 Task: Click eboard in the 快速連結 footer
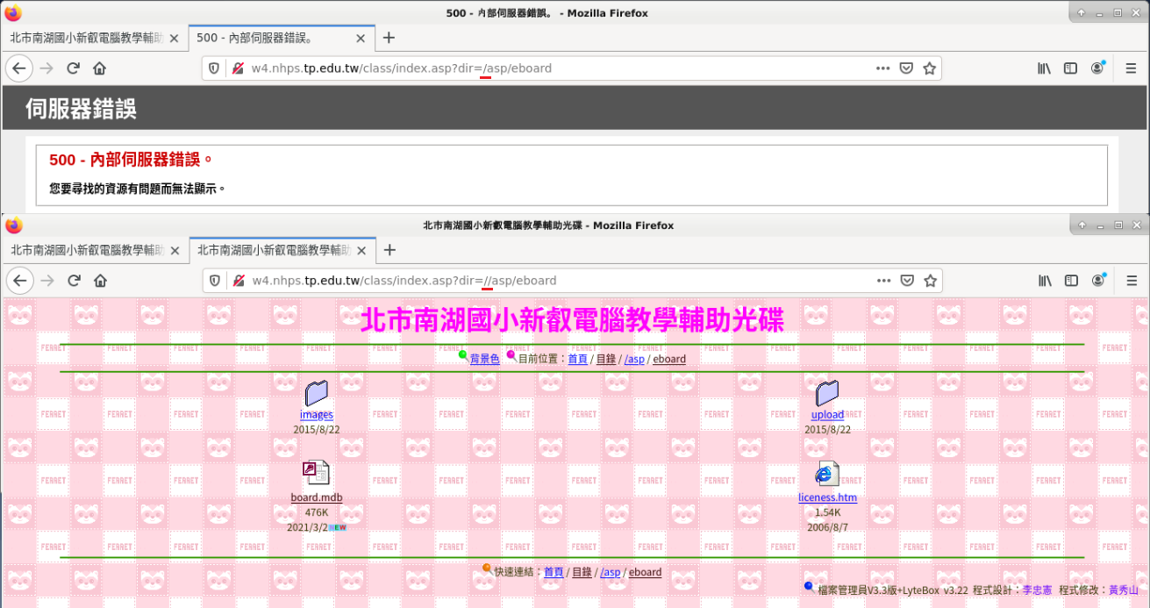pos(645,572)
